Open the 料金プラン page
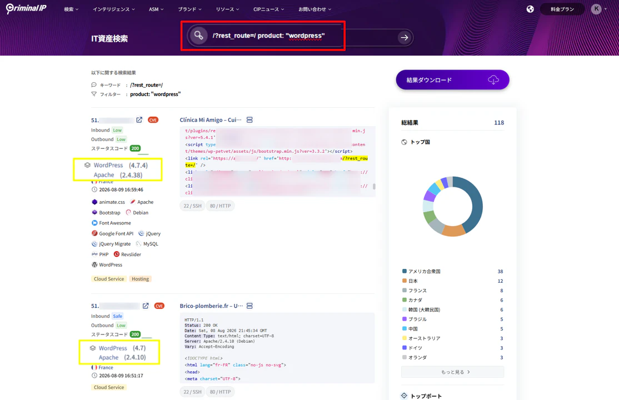The height and width of the screenshot is (400, 619). (x=562, y=9)
